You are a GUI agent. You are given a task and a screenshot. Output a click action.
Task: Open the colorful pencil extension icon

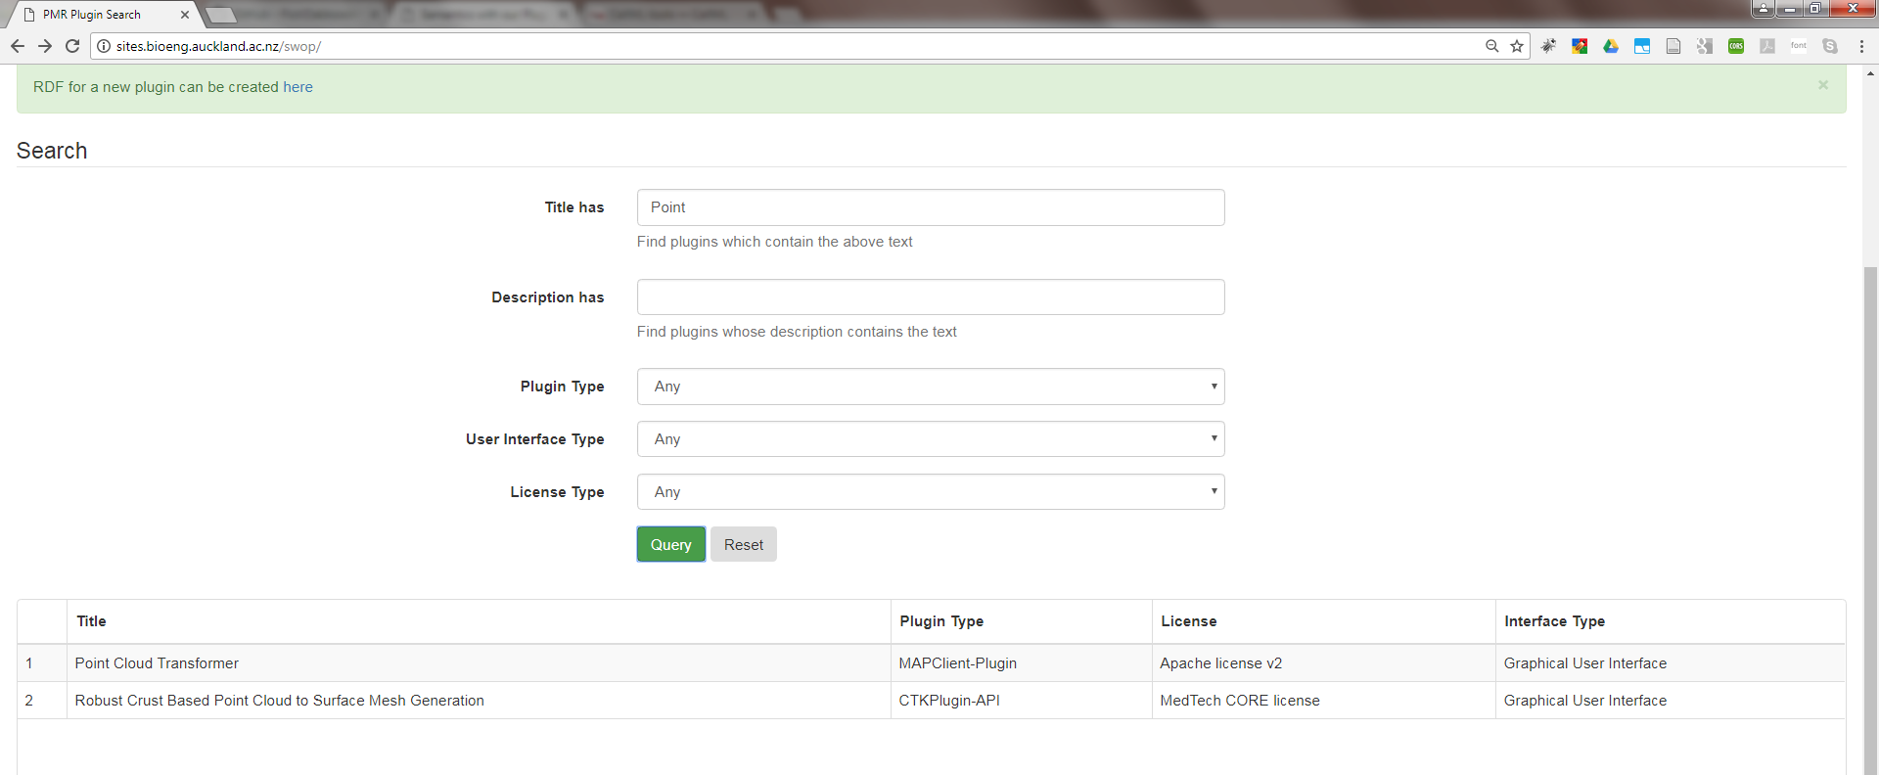click(1580, 46)
